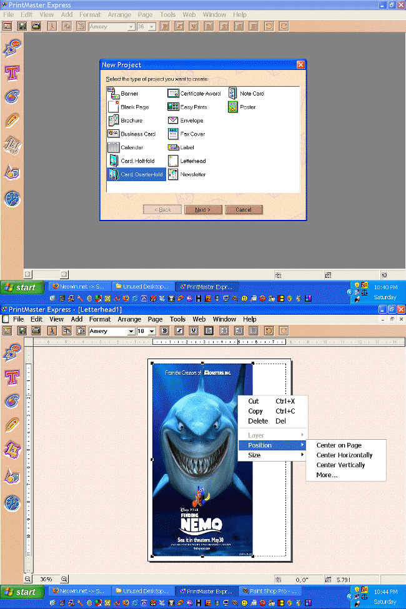Click the Back button in New Project dialog
Screen dimensions: 406x609
(162, 210)
